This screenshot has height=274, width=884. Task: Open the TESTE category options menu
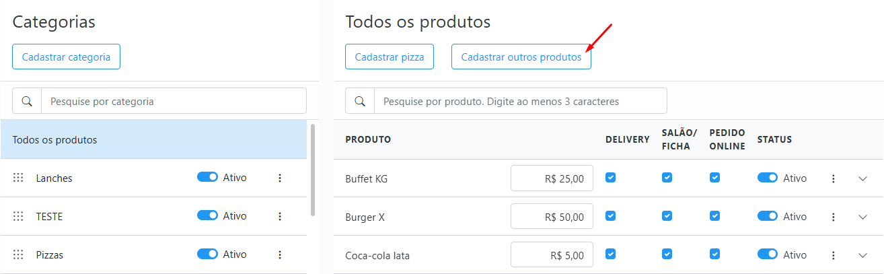coord(280,217)
